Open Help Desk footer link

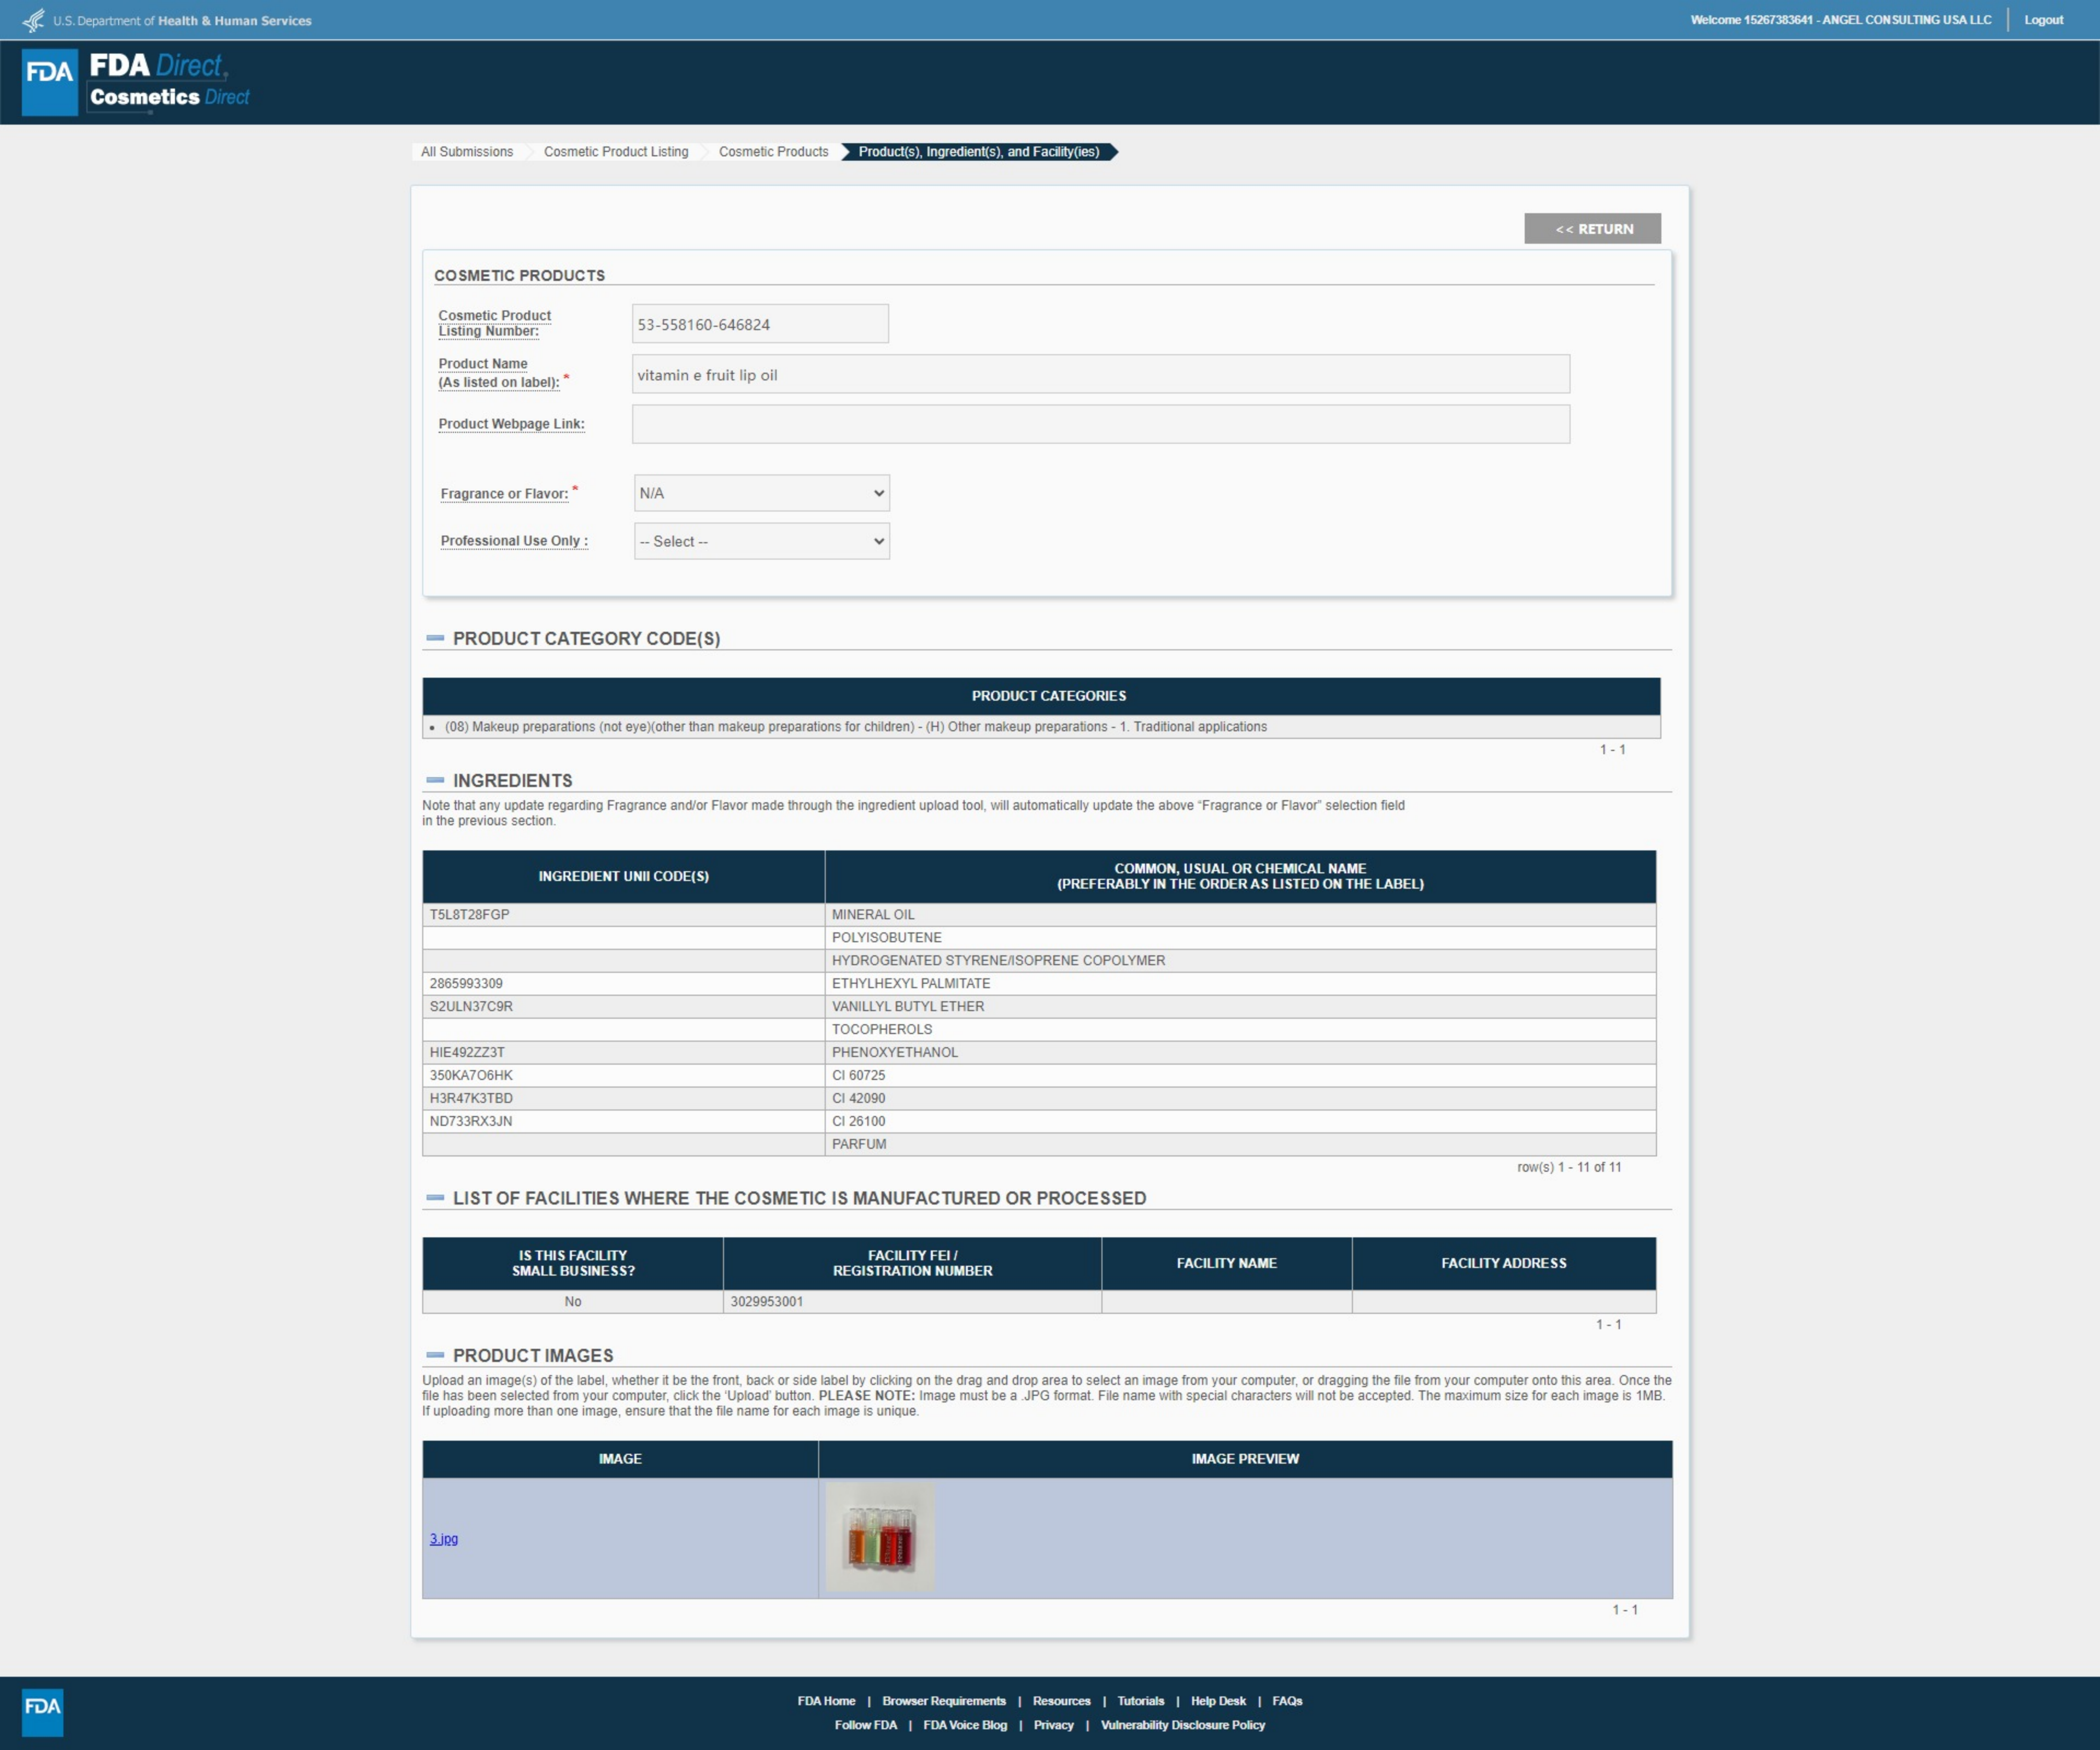(1217, 1700)
